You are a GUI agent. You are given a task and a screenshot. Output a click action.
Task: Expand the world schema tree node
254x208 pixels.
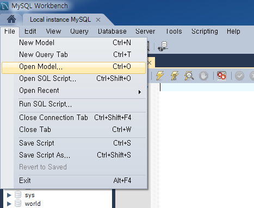pos(9,204)
